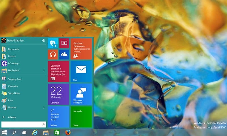
Task: Open the Skype tile
Action: (x=53, y=43)
